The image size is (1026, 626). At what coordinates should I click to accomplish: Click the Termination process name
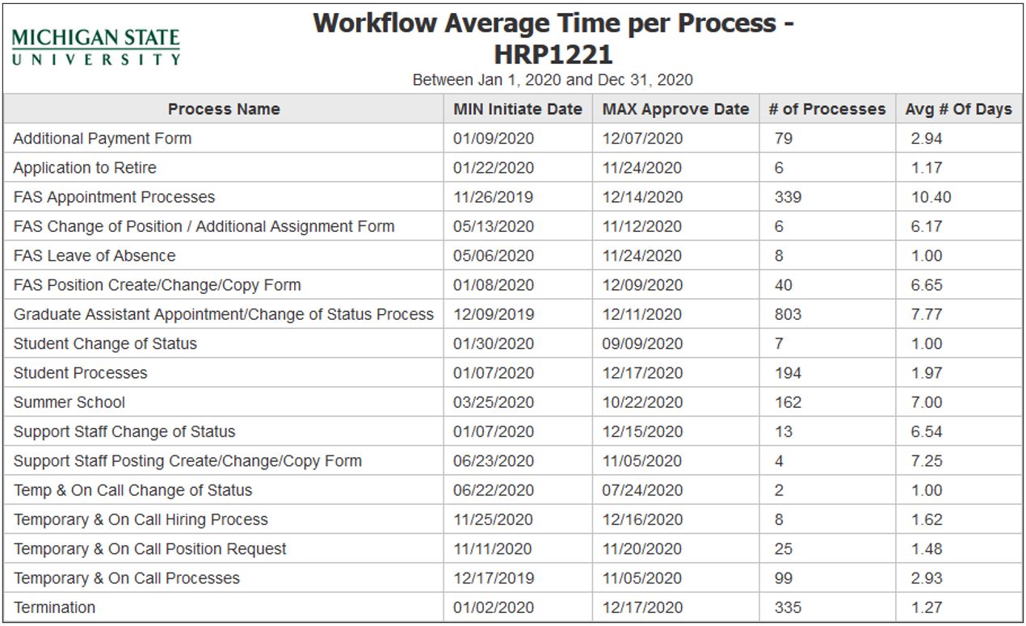click(54, 607)
